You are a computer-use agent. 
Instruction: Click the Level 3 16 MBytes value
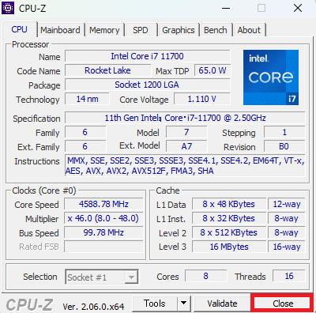click(x=229, y=247)
